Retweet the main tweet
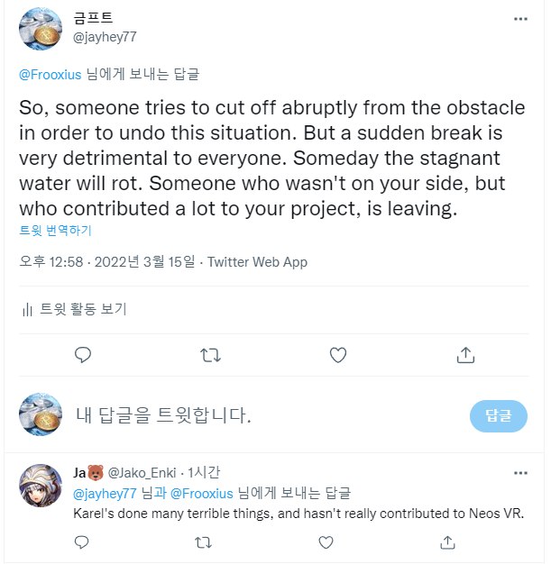Image resolution: width=551 pixels, height=564 pixels. coord(210,355)
